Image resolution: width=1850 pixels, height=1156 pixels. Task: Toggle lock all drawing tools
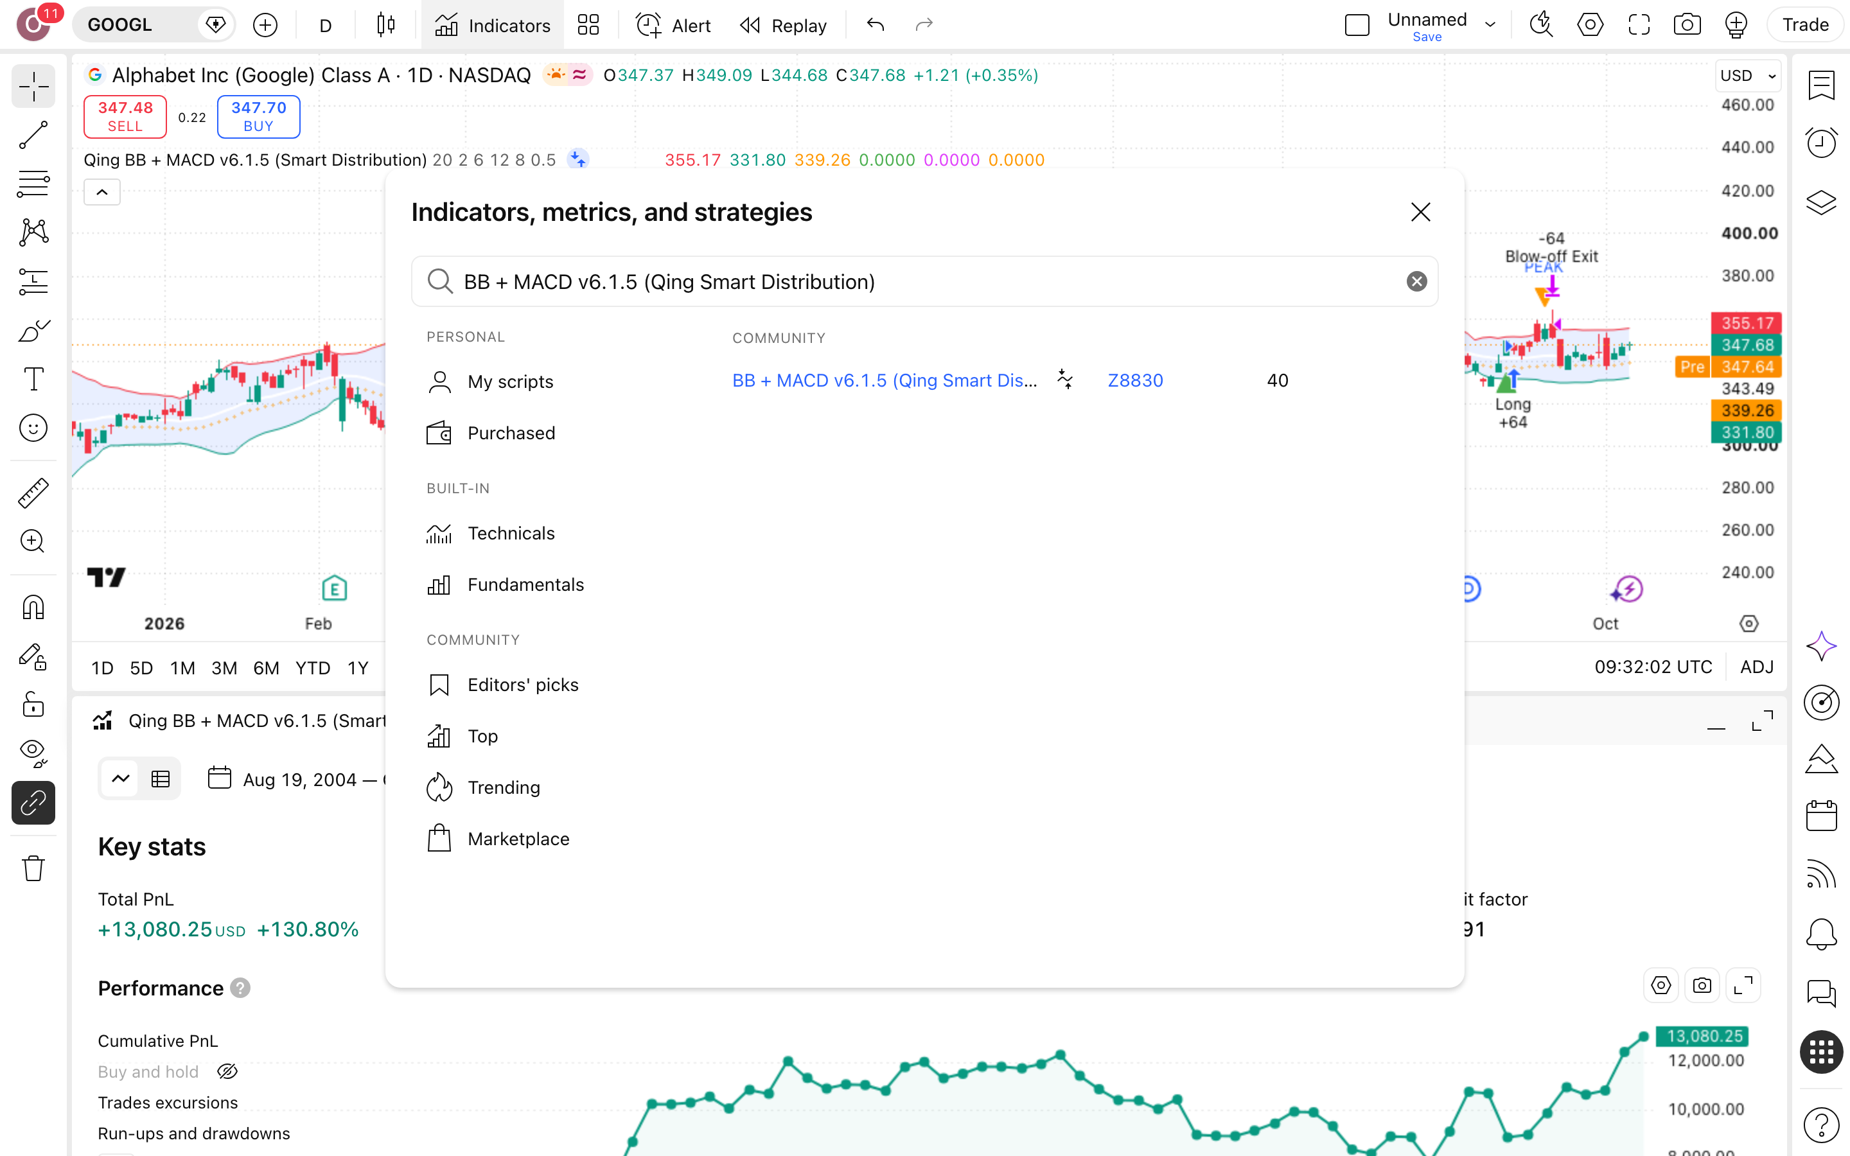(x=33, y=704)
